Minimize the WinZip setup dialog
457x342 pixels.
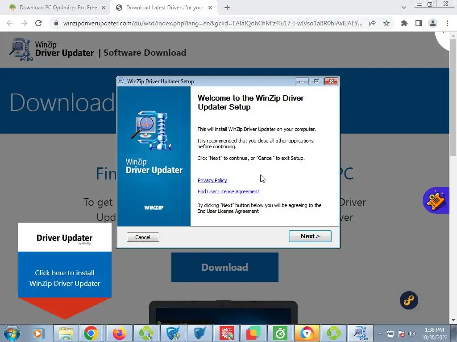point(302,81)
